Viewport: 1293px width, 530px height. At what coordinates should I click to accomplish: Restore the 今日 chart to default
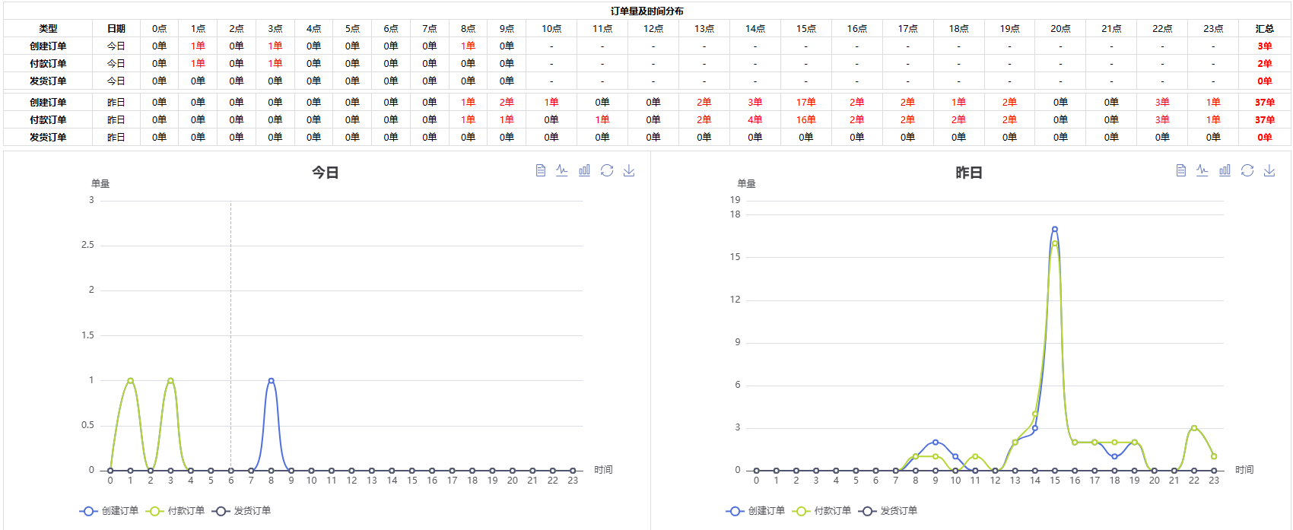click(x=607, y=170)
